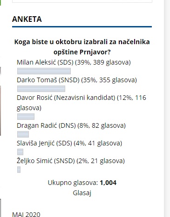Select Milan Aleksić (SDS) poll result bar
Image resolution: width=170 pixels, height=217 pixels.
click(x=44, y=71)
